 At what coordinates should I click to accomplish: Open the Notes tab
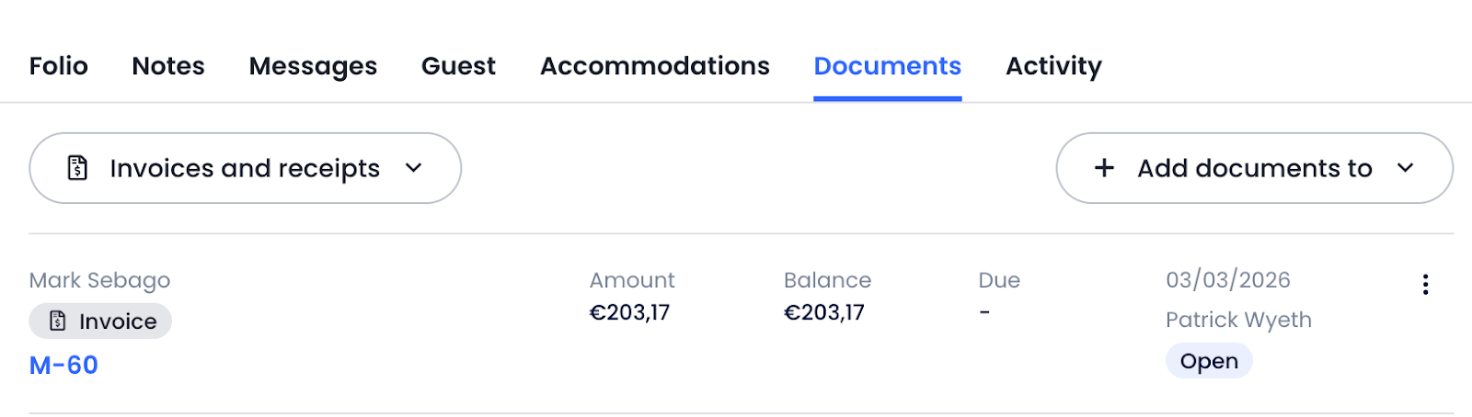tap(168, 66)
